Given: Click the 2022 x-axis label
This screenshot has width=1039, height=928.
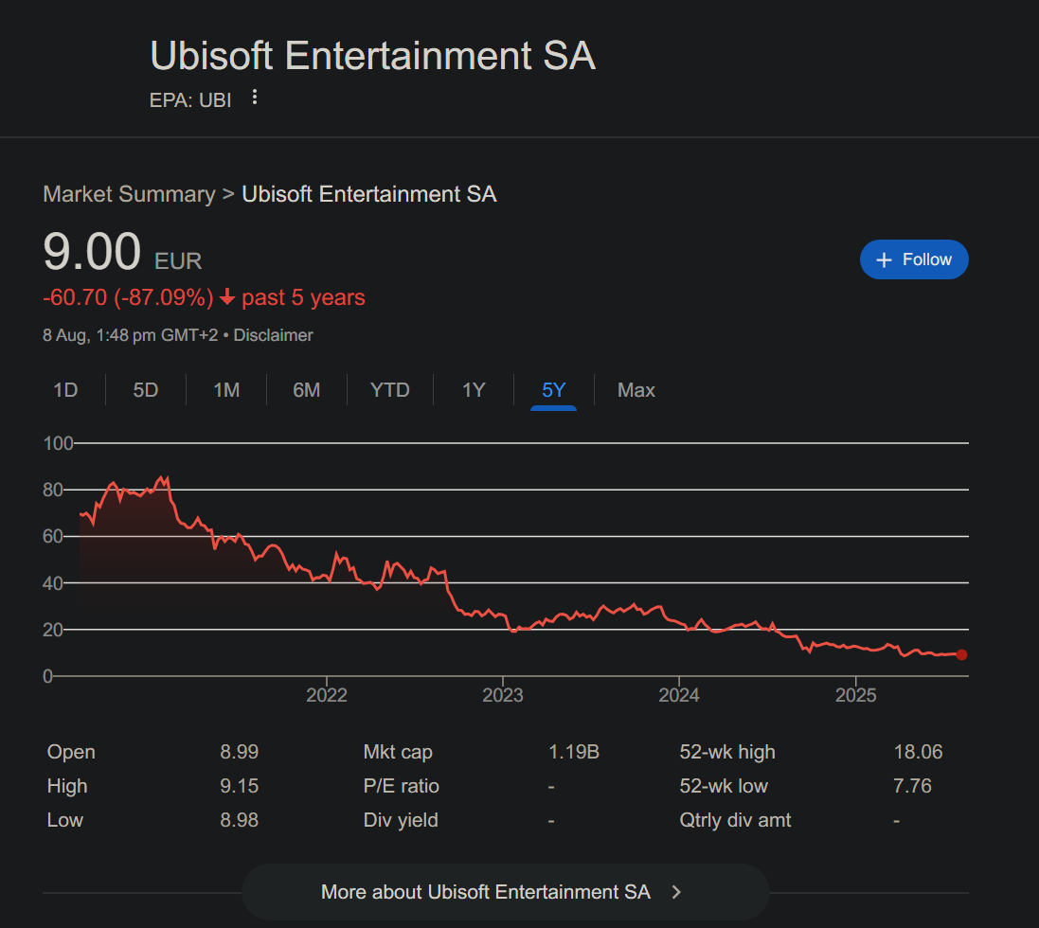Looking at the screenshot, I should (327, 695).
